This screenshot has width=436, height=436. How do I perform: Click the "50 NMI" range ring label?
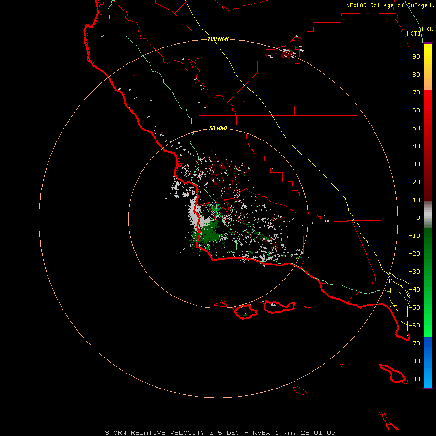pyautogui.click(x=218, y=128)
